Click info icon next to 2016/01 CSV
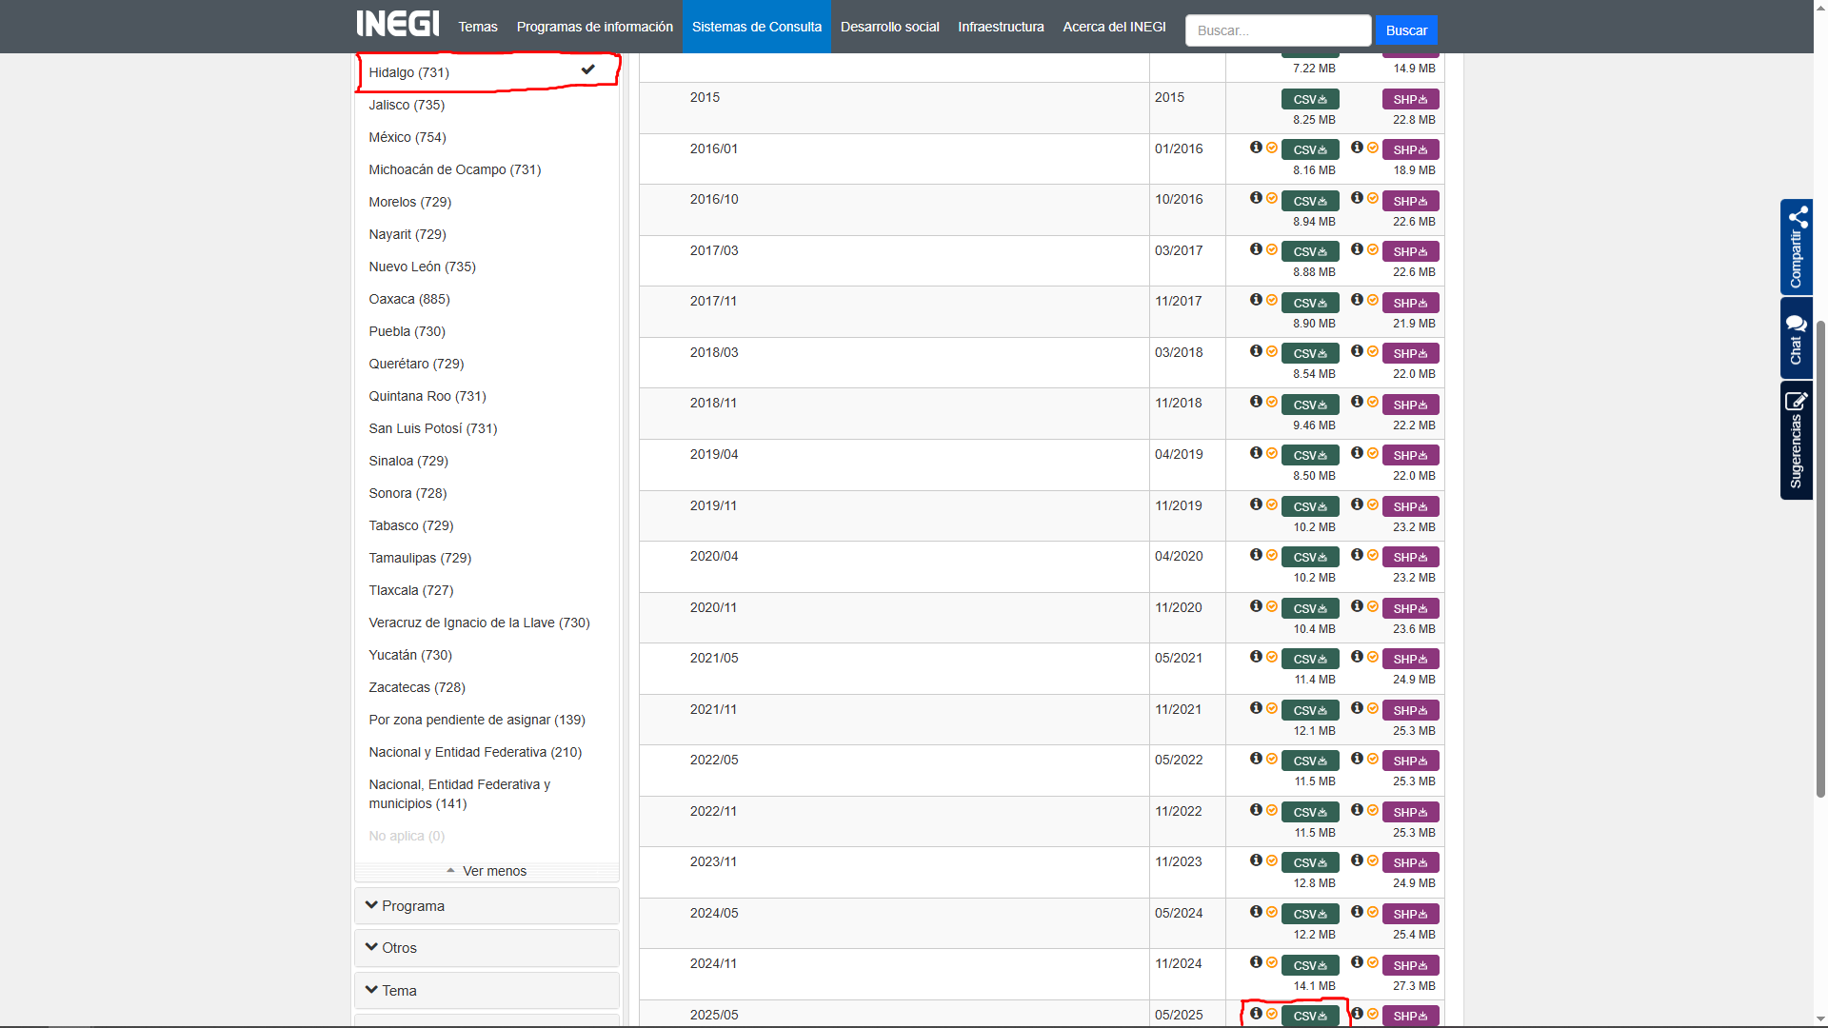The image size is (1828, 1028). coord(1256,148)
